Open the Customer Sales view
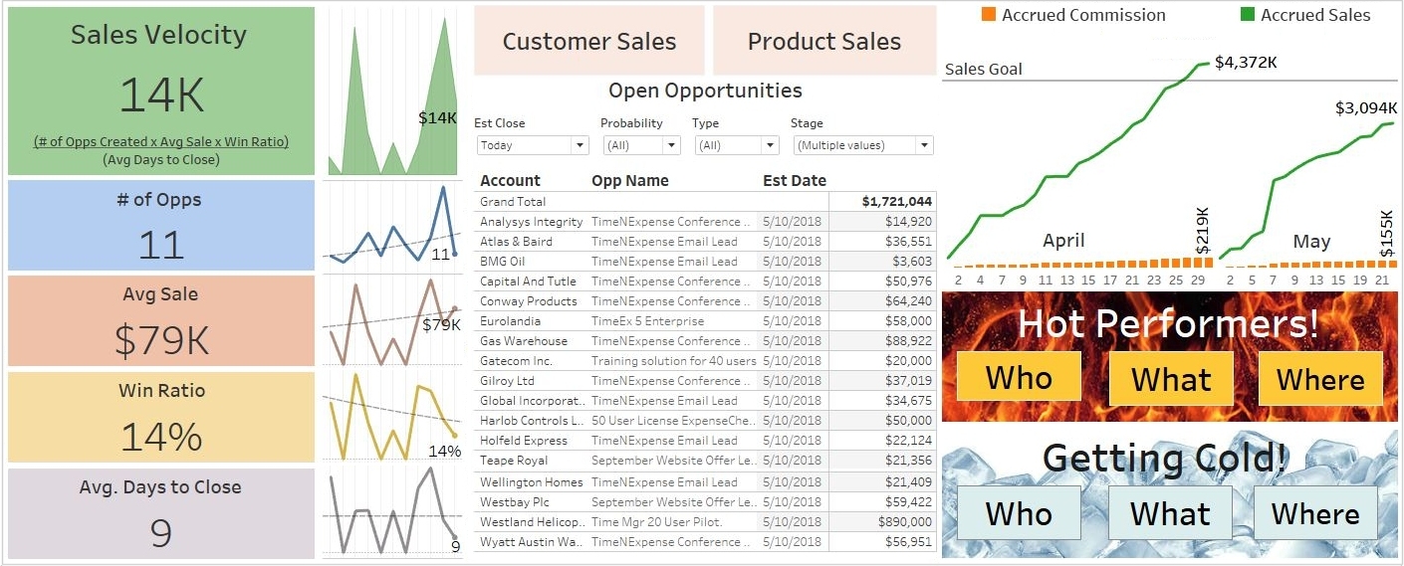 tap(588, 41)
